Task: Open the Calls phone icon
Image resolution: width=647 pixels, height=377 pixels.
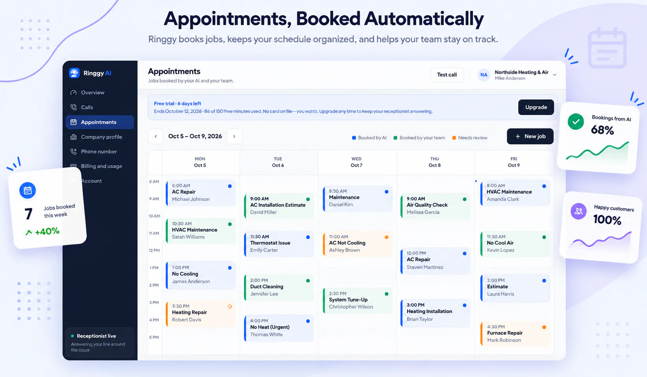Action: click(73, 107)
